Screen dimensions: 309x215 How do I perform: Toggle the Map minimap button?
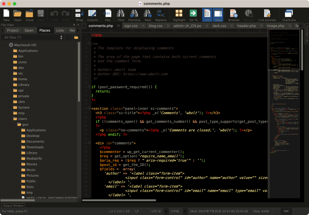[218, 15]
